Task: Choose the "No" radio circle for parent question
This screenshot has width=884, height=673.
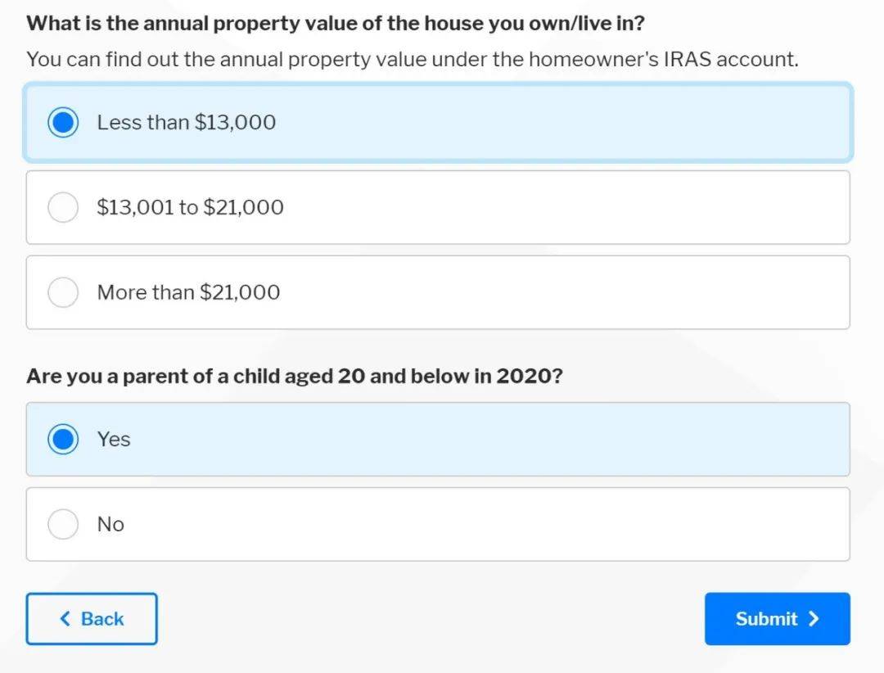Action: click(x=63, y=524)
